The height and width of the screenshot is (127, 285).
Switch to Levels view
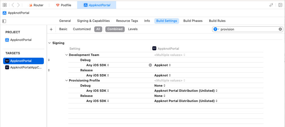point(133,29)
